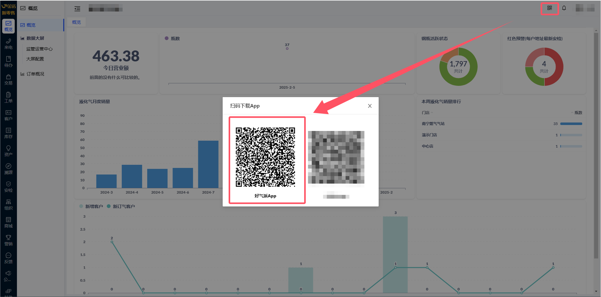This screenshot has height=297, width=601.
Task: Click the 概览 header at top left
Action: click(x=29, y=8)
